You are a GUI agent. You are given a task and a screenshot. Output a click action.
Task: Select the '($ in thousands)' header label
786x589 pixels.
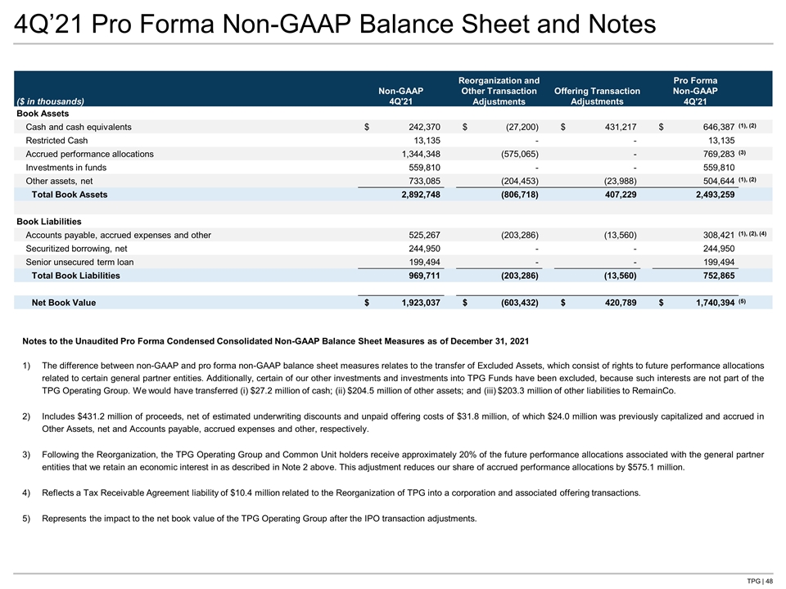coord(50,101)
